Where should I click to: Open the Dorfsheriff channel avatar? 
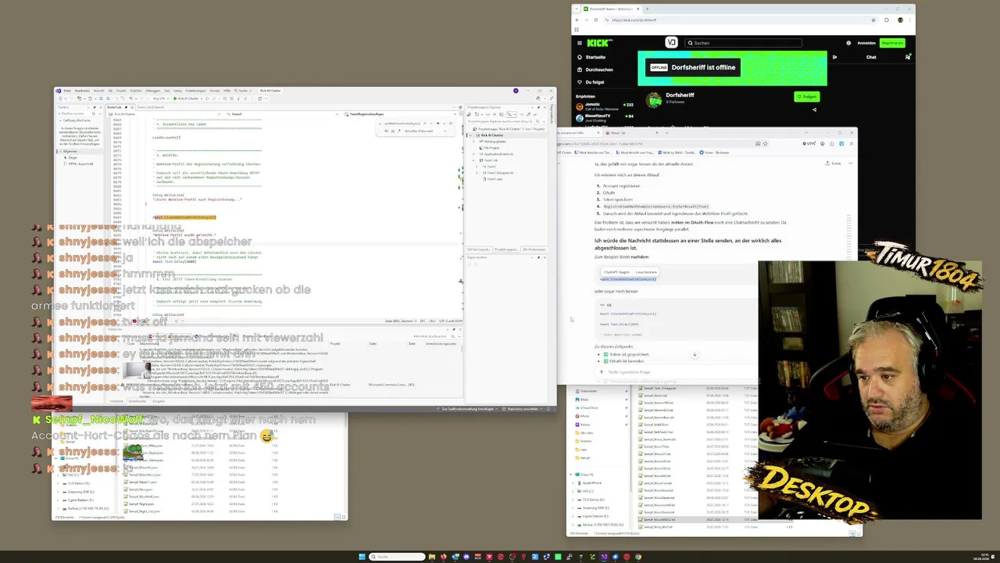(x=653, y=99)
